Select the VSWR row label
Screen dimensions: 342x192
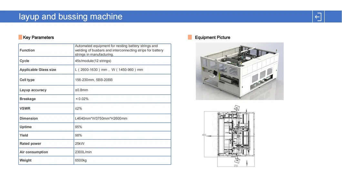pyautogui.click(x=25, y=109)
